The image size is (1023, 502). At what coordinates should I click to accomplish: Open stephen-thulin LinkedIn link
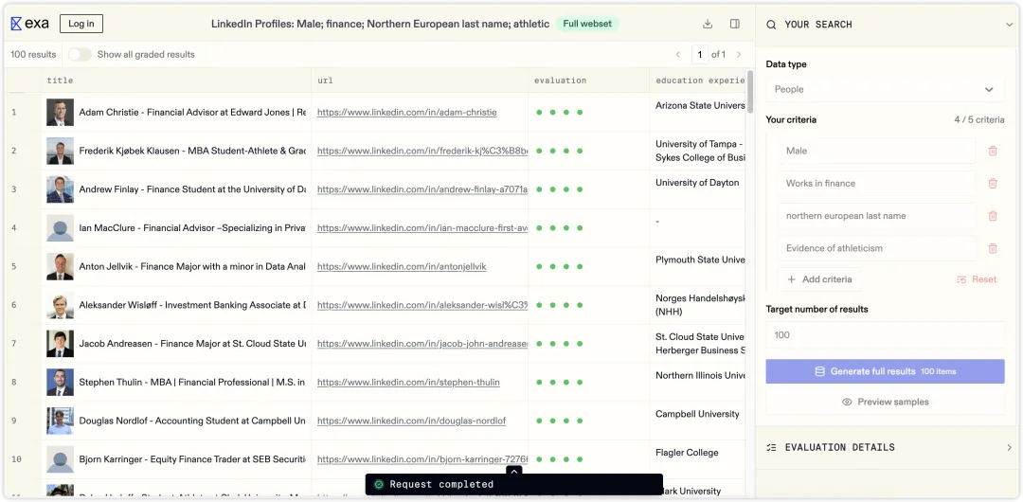[x=408, y=382]
